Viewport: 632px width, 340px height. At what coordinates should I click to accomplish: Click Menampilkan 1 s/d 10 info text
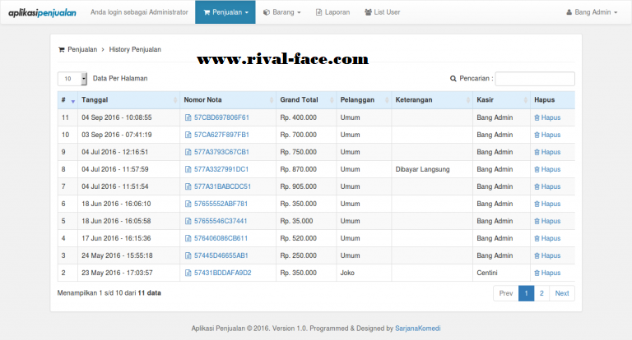pyautogui.click(x=109, y=293)
